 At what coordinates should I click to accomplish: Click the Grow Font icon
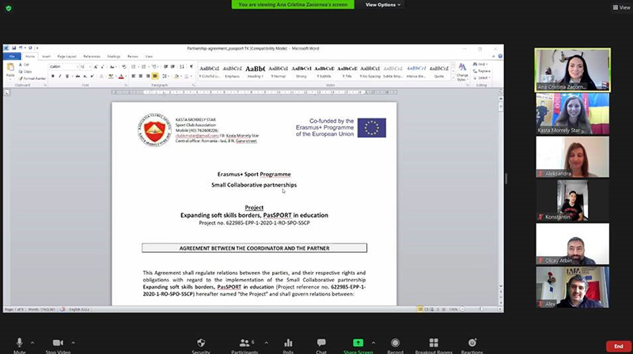(95, 67)
